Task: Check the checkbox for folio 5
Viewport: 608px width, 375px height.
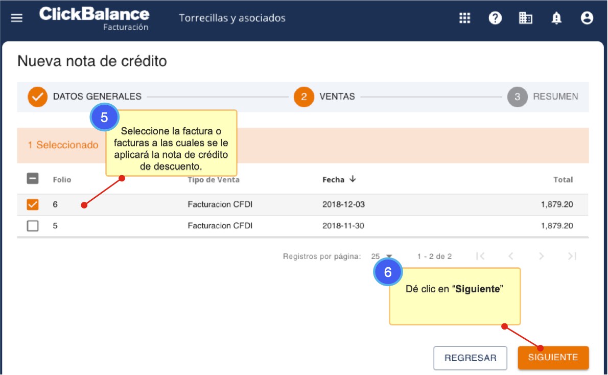Action: pyautogui.click(x=33, y=226)
